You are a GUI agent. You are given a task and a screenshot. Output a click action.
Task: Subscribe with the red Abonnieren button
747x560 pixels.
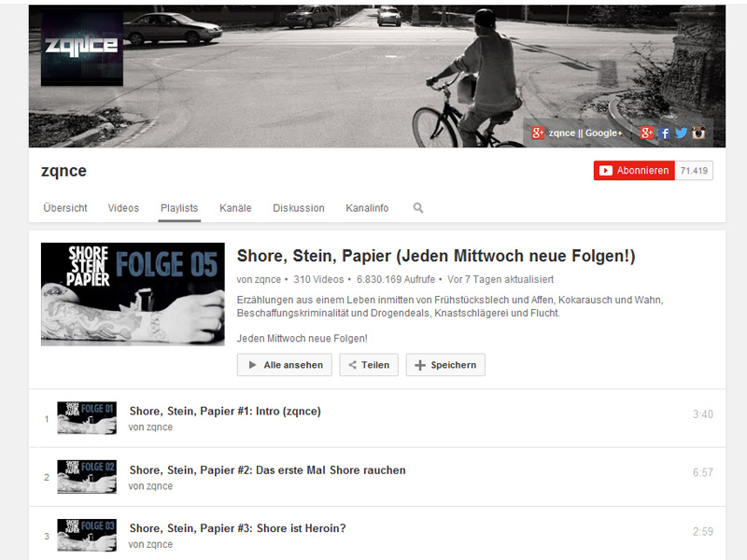tap(634, 171)
